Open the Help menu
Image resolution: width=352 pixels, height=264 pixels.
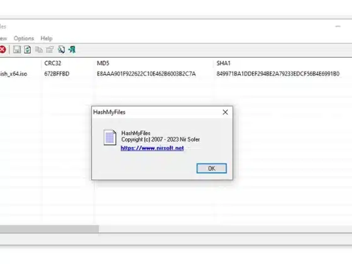[x=47, y=38]
